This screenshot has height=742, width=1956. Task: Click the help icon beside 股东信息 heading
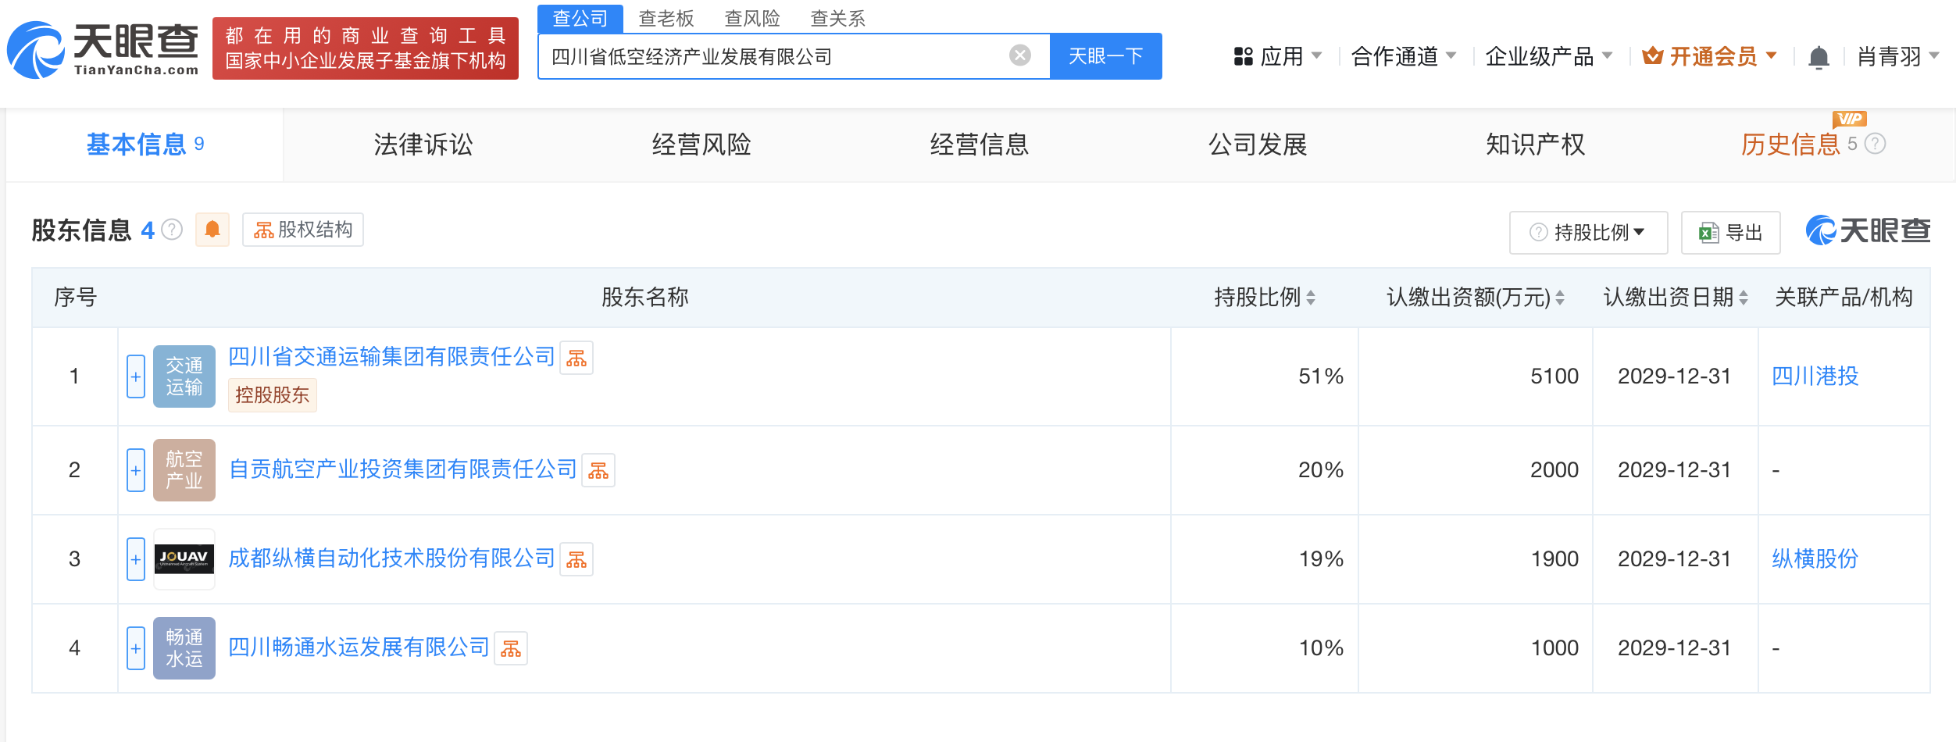172,230
